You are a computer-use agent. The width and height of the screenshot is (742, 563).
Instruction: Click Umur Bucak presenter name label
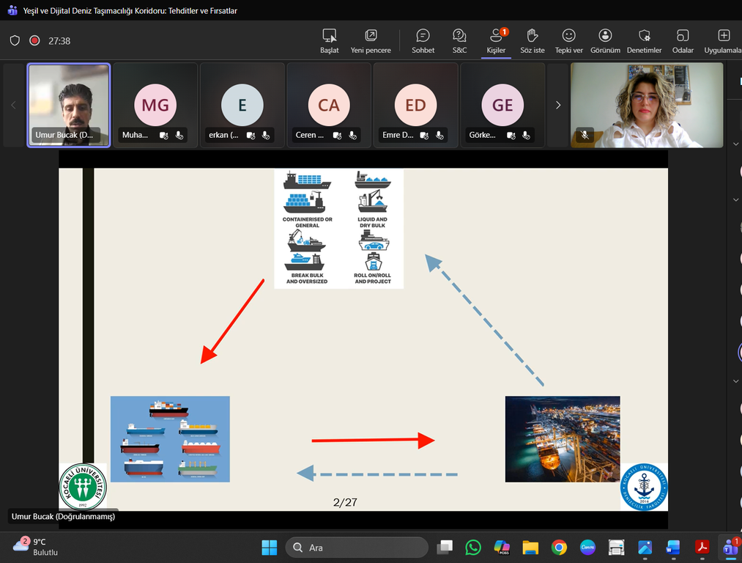pos(63,517)
